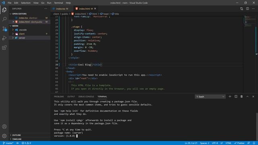The height and width of the screenshot is (145, 258).
Task: Close the index.html editor tab
Action: point(95,8)
